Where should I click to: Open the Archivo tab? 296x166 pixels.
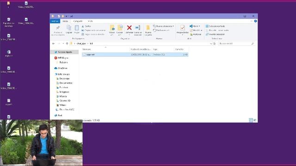(55, 21)
